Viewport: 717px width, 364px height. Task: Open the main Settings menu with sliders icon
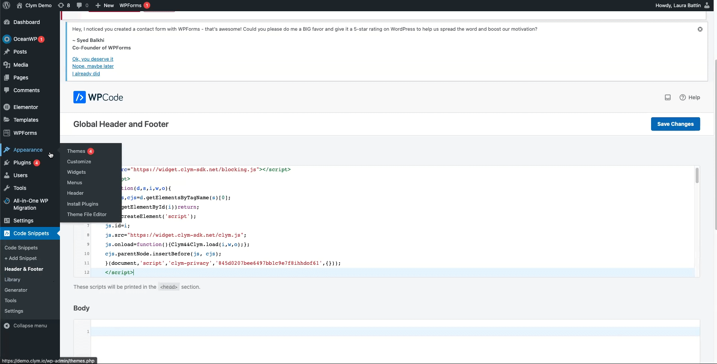click(30, 221)
